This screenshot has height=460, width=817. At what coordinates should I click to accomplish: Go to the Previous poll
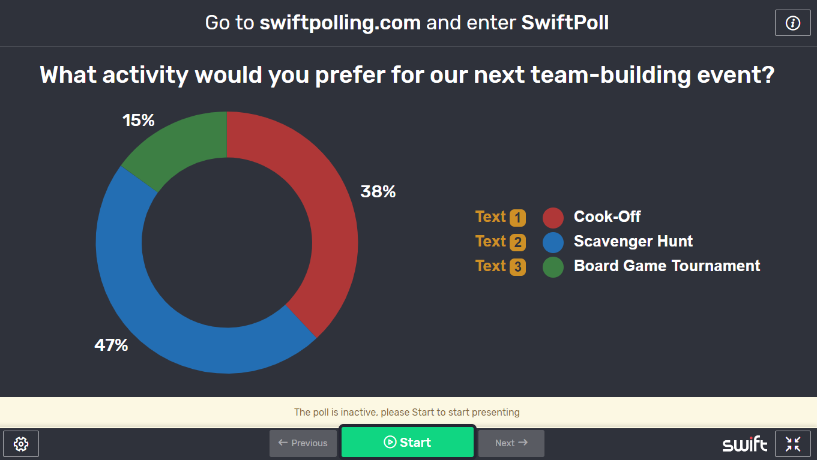[x=303, y=443]
